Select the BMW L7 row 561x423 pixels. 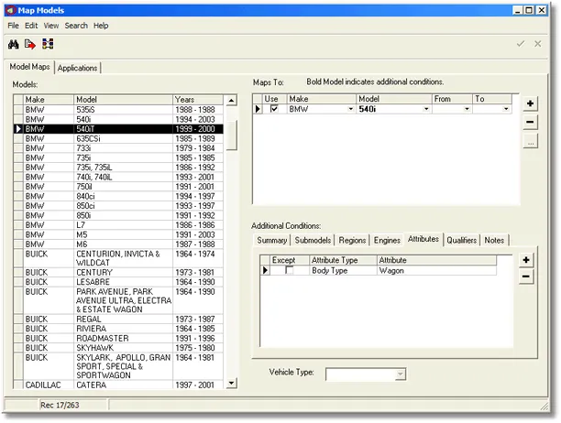pos(118,225)
